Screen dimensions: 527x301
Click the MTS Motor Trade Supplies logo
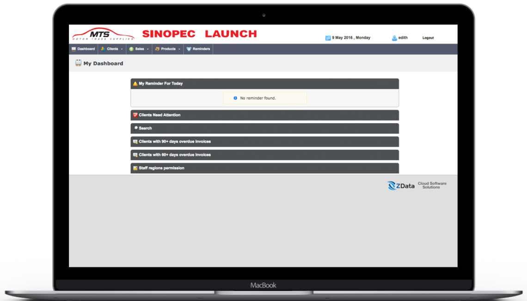click(103, 34)
